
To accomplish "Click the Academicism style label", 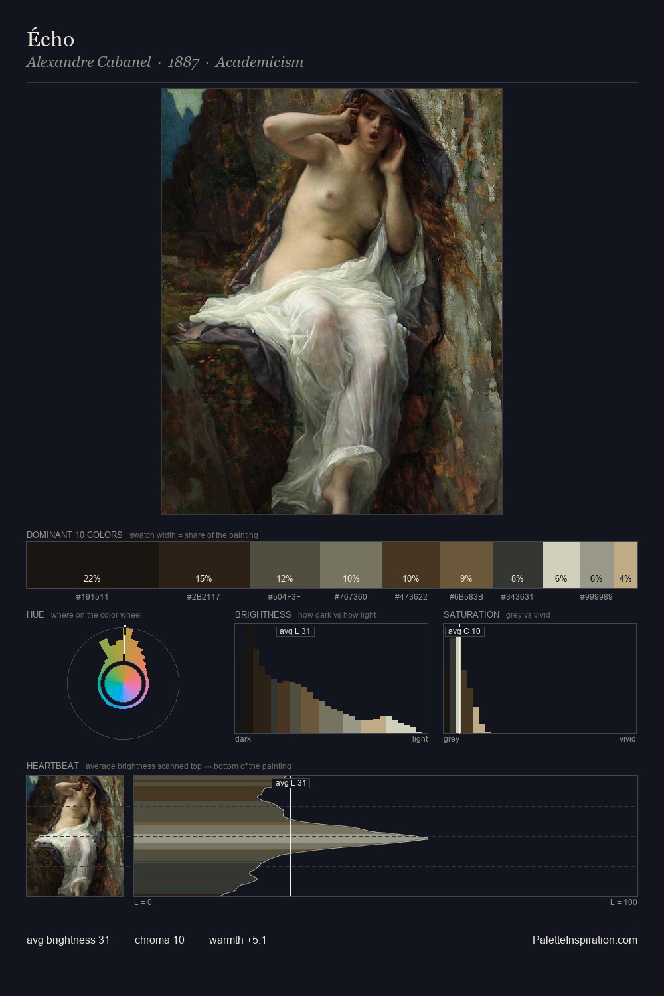I will tap(259, 62).
